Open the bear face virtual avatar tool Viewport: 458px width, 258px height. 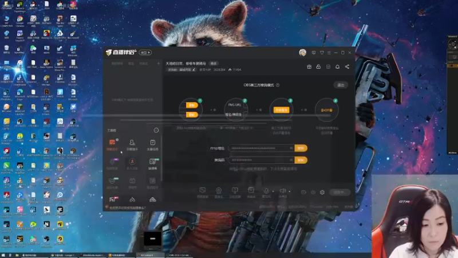[112, 183]
